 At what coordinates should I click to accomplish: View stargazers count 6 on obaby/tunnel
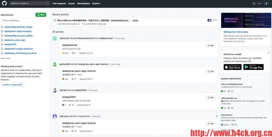74,53
